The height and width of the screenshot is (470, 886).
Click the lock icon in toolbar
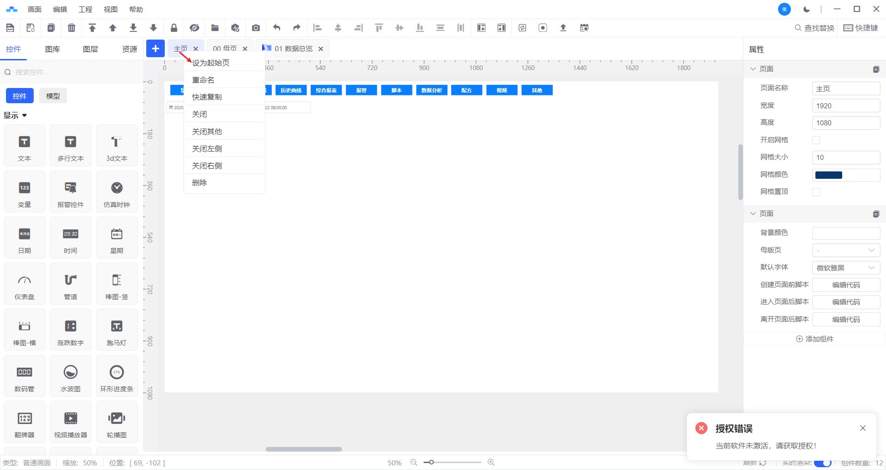(x=174, y=28)
